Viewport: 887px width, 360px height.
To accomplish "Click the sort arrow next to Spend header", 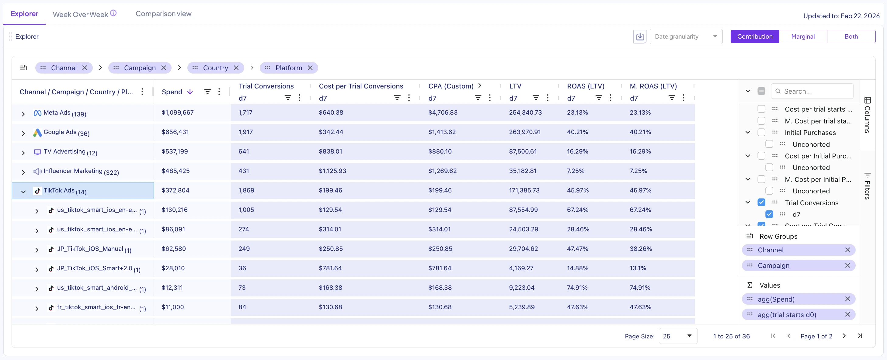I will tap(190, 92).
